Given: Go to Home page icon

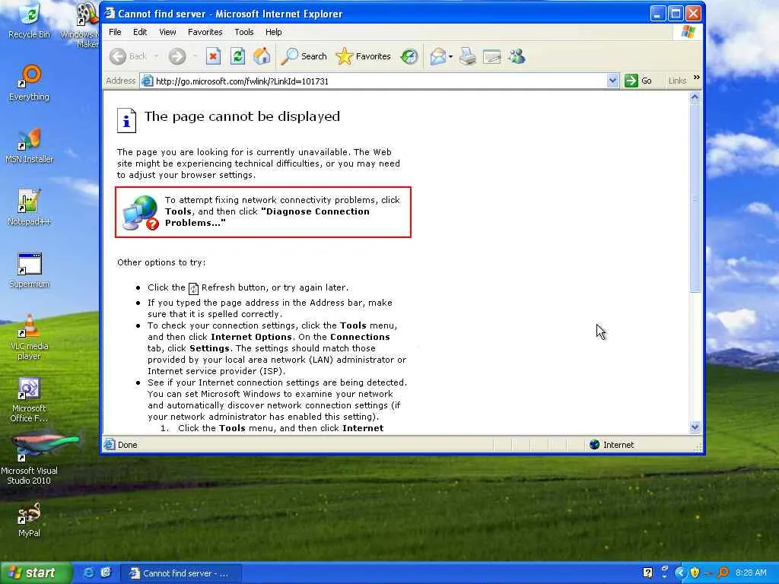Looking at the screenshot, I should click(262, 56).
